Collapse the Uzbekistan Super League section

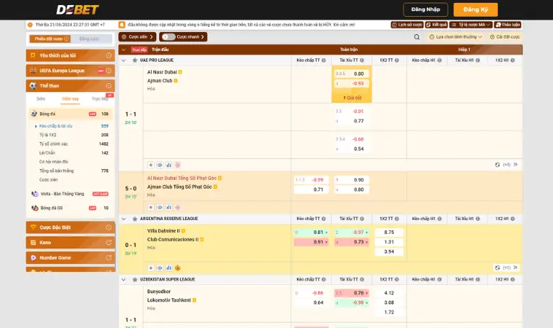pos(123,279)
